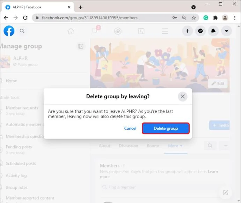Image resolution: width=241 pixels, height=203 pixels.
Task: Click the Invite button
Action: (x=219, y=125)
